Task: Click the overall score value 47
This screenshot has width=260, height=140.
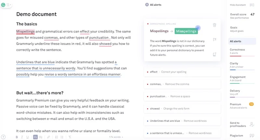Action: [x=253, y=14]
